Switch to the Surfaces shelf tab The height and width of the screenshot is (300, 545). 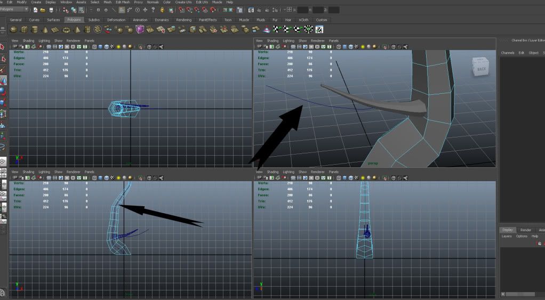pyautogui.click(x=53, y=20)
